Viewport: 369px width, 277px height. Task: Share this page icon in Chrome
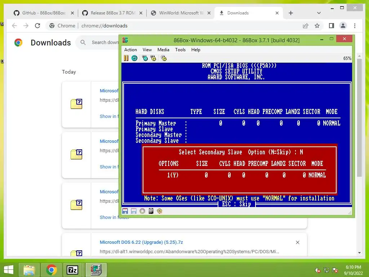(x=306, y=26)
